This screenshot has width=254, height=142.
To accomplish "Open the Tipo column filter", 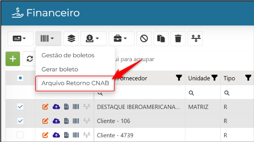I will tap(248, 78).
